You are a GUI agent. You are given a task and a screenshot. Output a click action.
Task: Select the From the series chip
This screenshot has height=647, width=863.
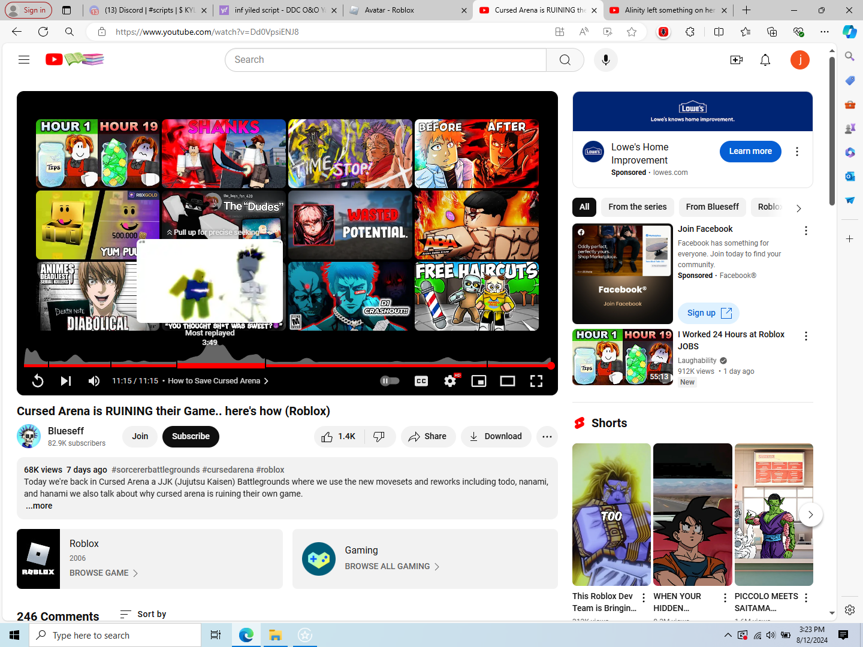coord(637,207)
